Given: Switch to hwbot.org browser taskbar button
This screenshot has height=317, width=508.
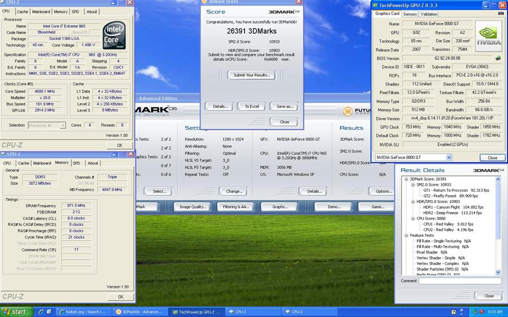Looking at the screenshot, I should click(x=83, y=312).
